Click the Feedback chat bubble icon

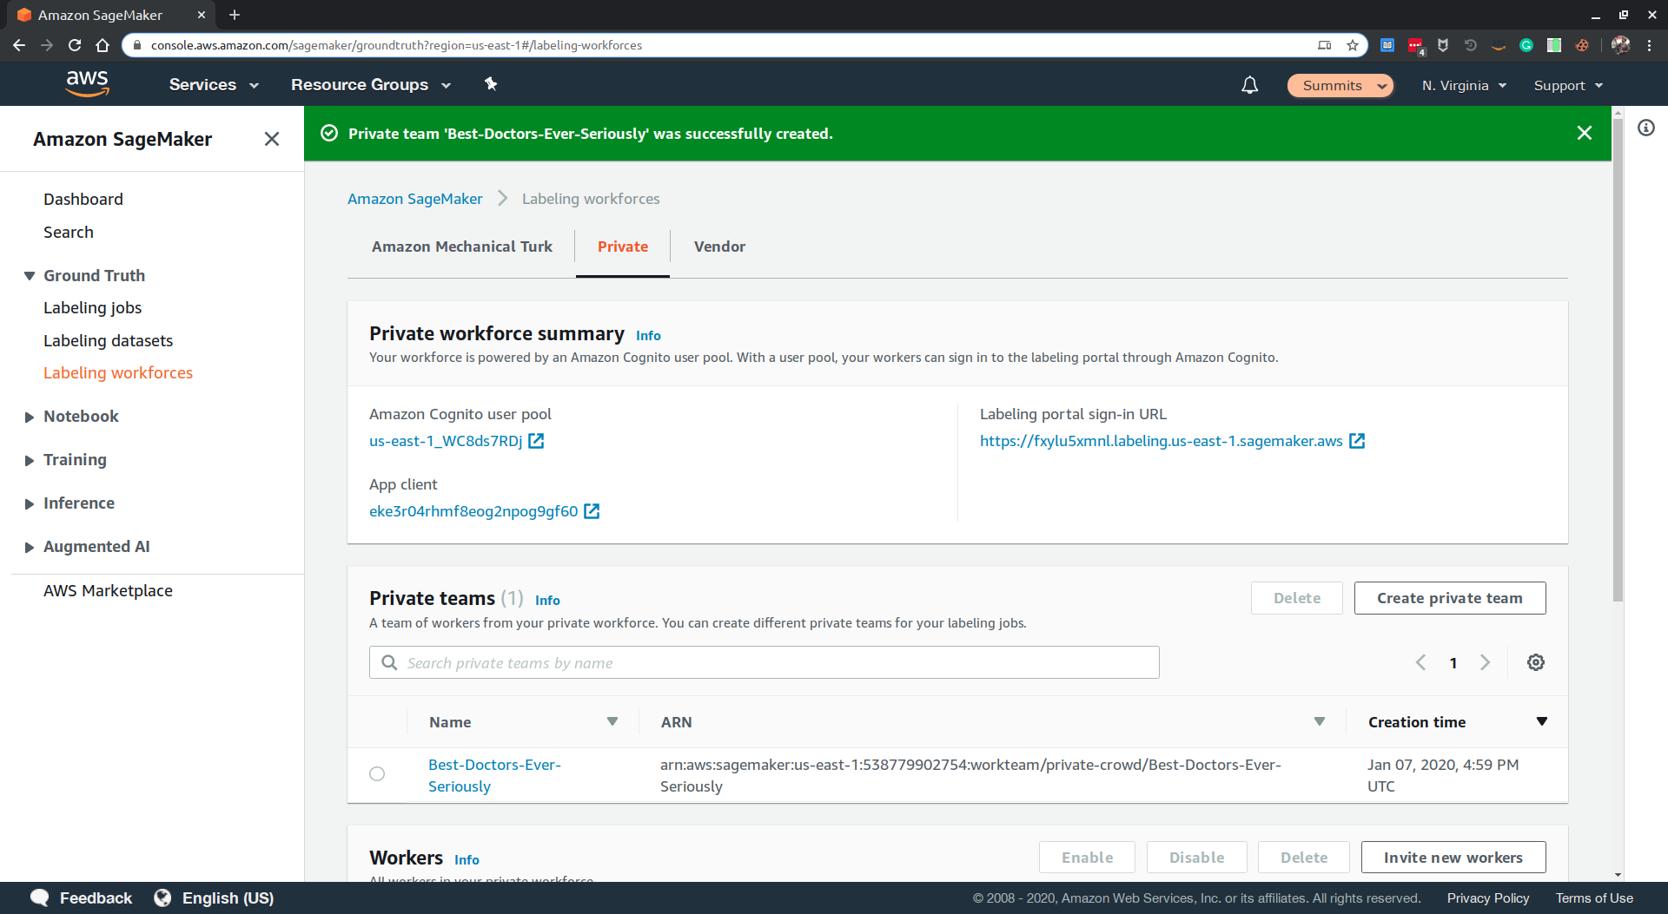click(40, 898)
